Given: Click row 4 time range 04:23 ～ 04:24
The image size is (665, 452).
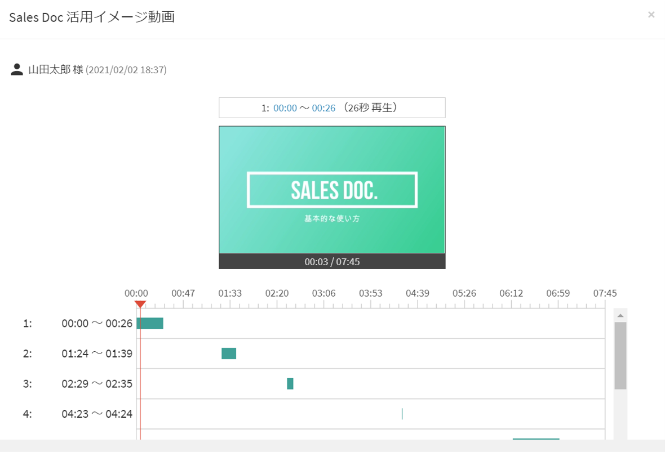Looking at the screenshot, I should point(97,414).
